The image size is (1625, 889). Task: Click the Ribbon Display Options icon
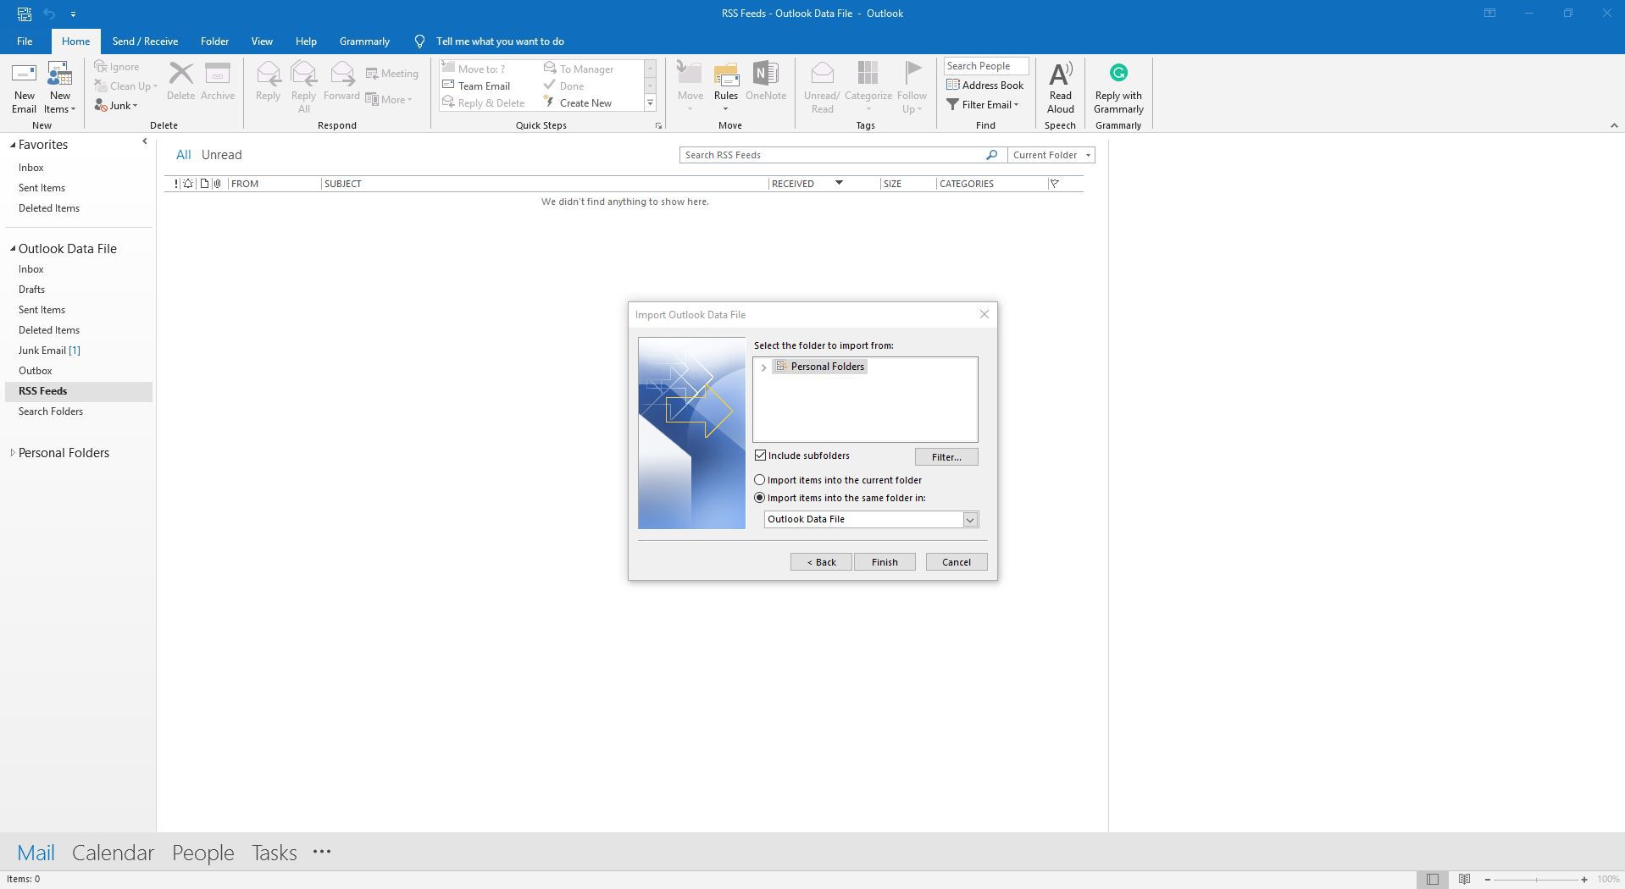pyautogui.click(x=1489, y=14)
